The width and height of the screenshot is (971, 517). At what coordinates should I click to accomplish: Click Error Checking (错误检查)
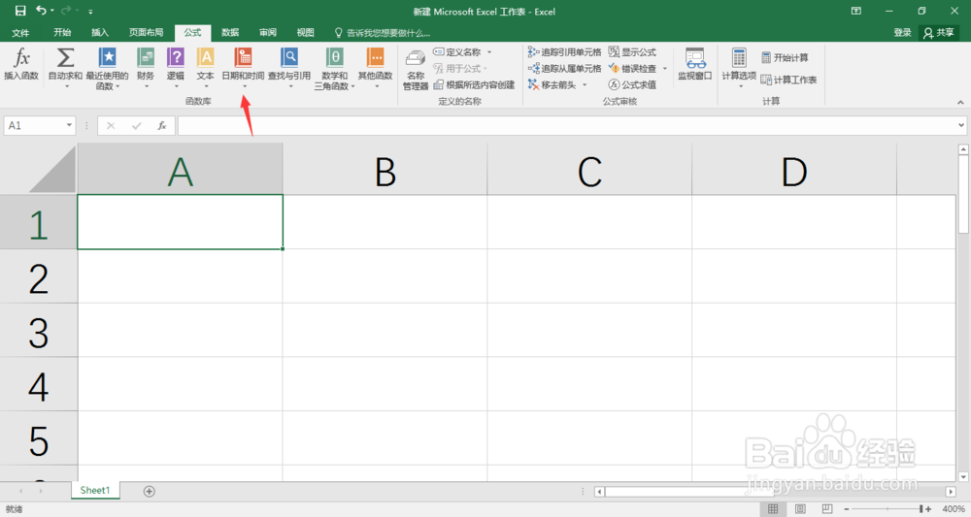tap(632, 68)
